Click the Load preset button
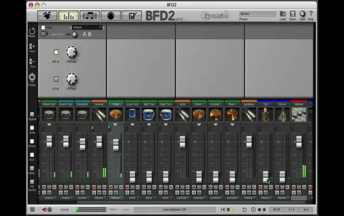 282,14
